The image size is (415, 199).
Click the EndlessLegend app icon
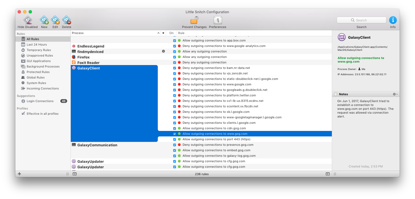tap(74, 46)
